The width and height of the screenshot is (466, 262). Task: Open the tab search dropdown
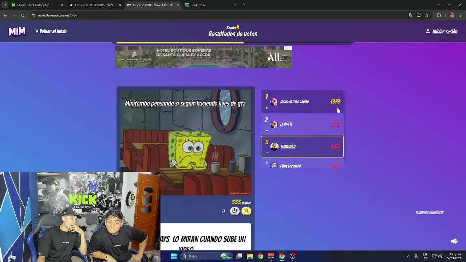point(5,5)
